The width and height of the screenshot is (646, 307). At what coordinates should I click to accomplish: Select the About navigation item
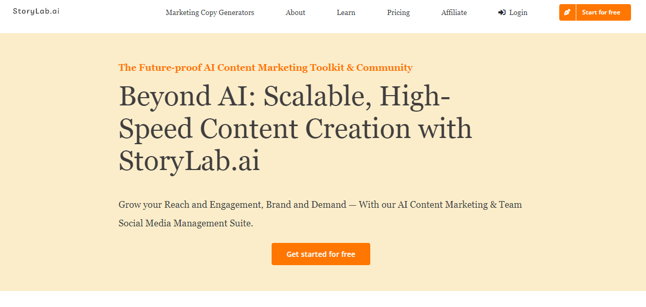point(295,12)
